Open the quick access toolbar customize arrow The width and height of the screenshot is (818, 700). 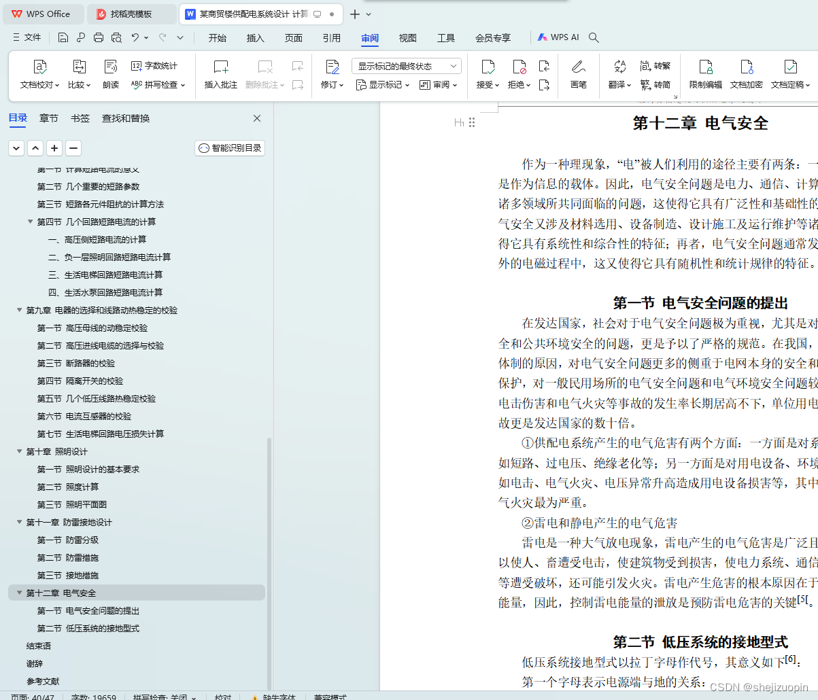point(180,37)
